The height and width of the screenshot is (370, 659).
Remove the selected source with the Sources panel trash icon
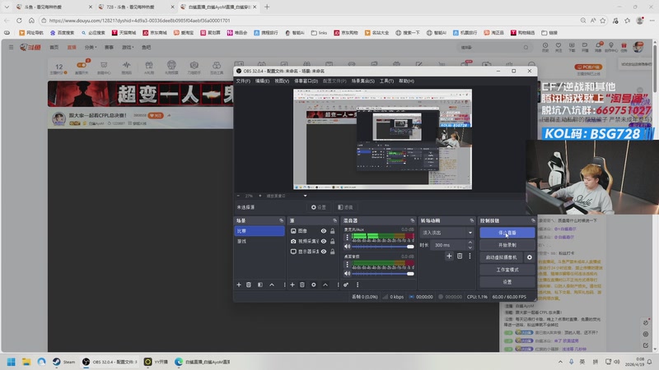coord(302,284)
